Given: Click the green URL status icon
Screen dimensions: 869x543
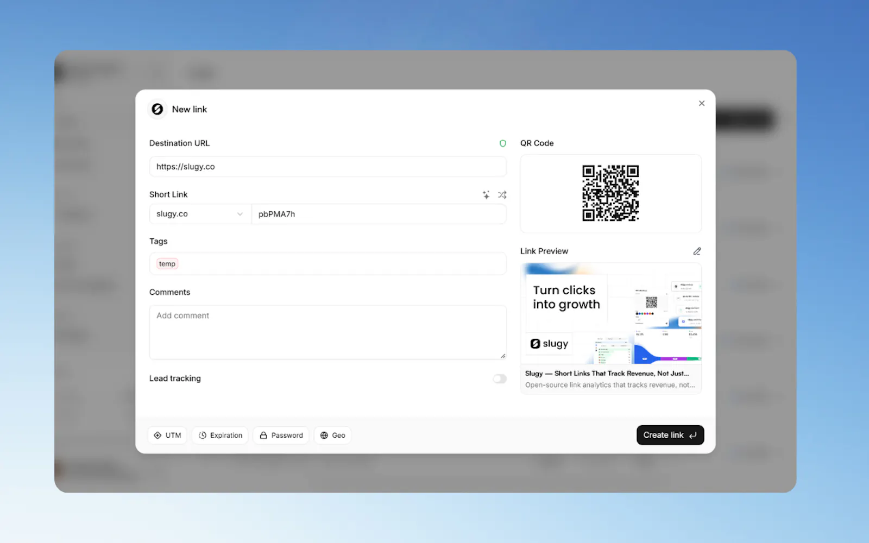Looking at the screenshot, I should 502,143.
